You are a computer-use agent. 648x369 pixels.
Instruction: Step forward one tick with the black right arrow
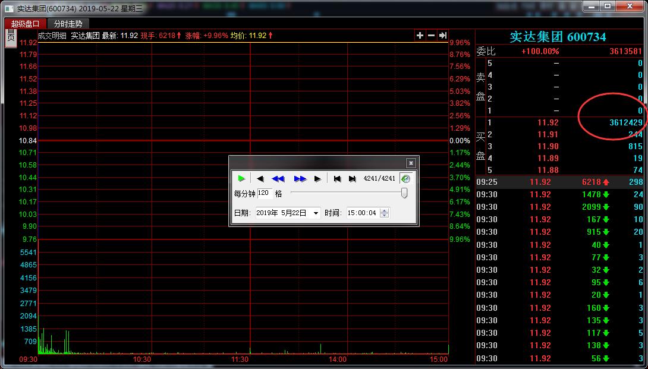(317, 179)
